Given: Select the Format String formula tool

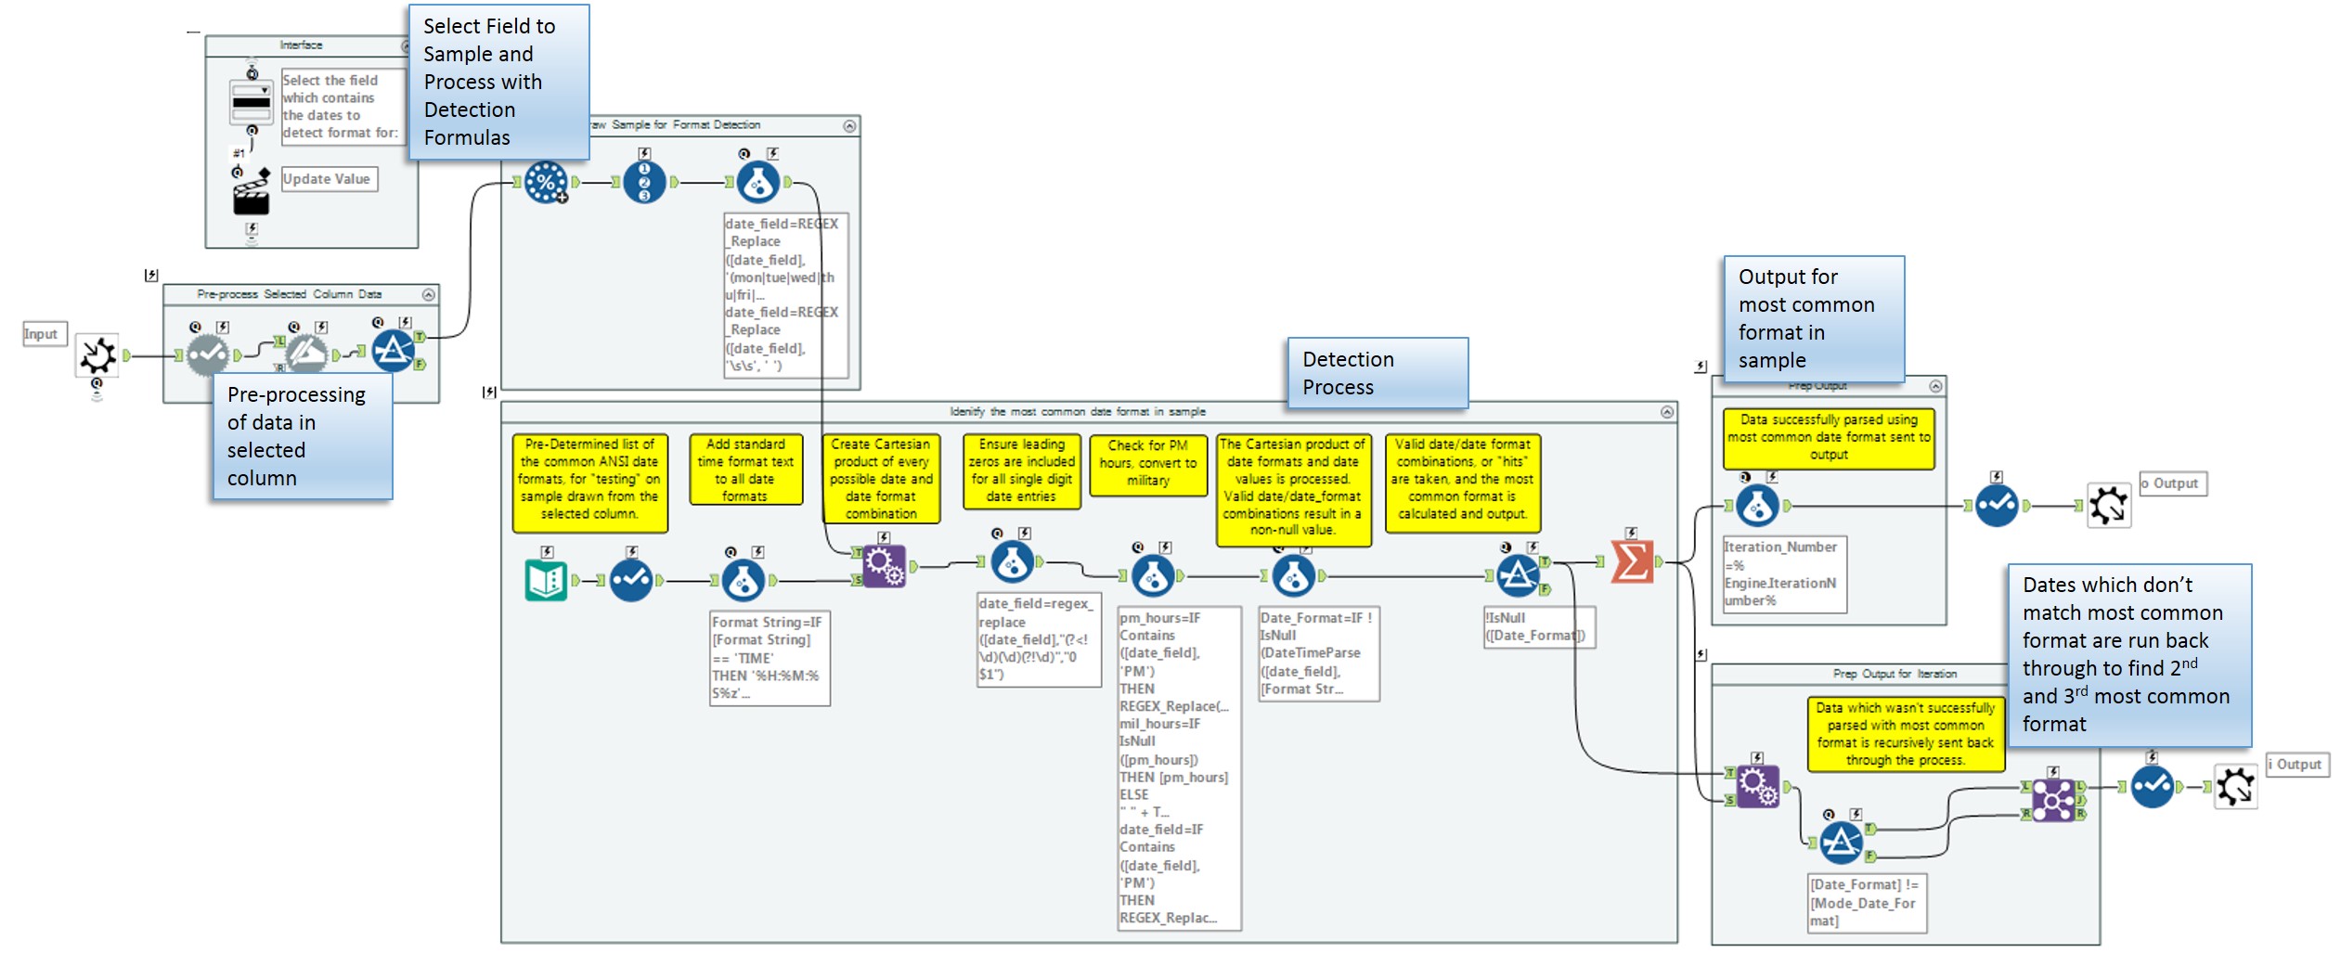Looking at the screenshot, I should click(744, 581).
